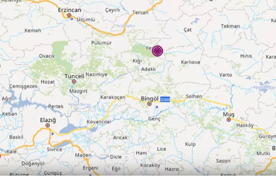Click the Elazığ city marker icon
Image resolution: width=276 pixels, height=176 pixels.
48,125
